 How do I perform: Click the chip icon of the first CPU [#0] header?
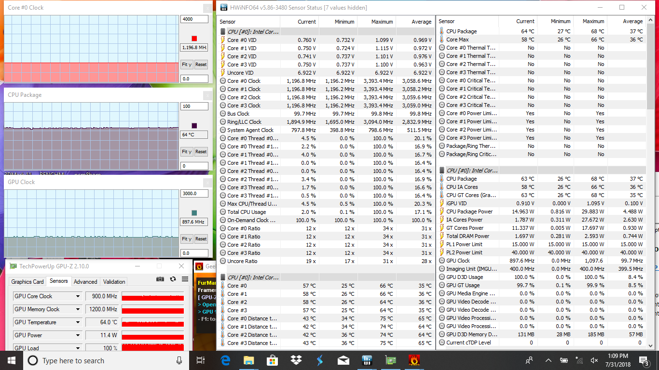[223, 32]
